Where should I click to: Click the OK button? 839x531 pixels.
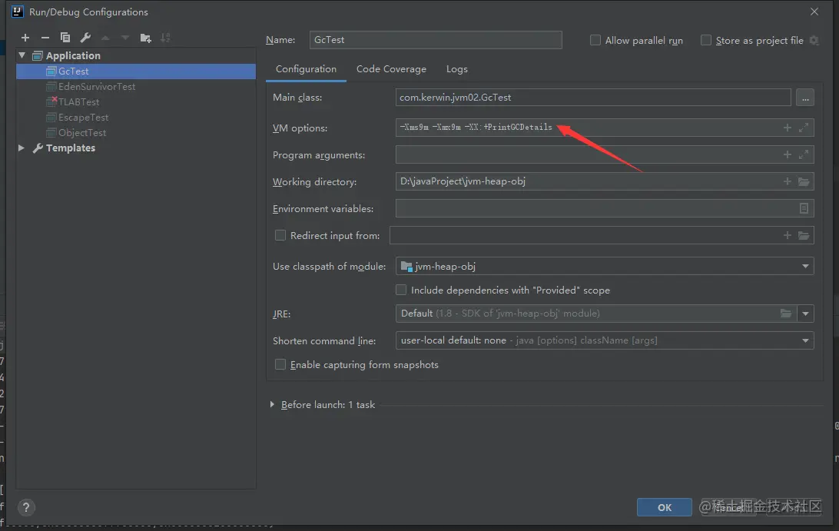(664, 507)
